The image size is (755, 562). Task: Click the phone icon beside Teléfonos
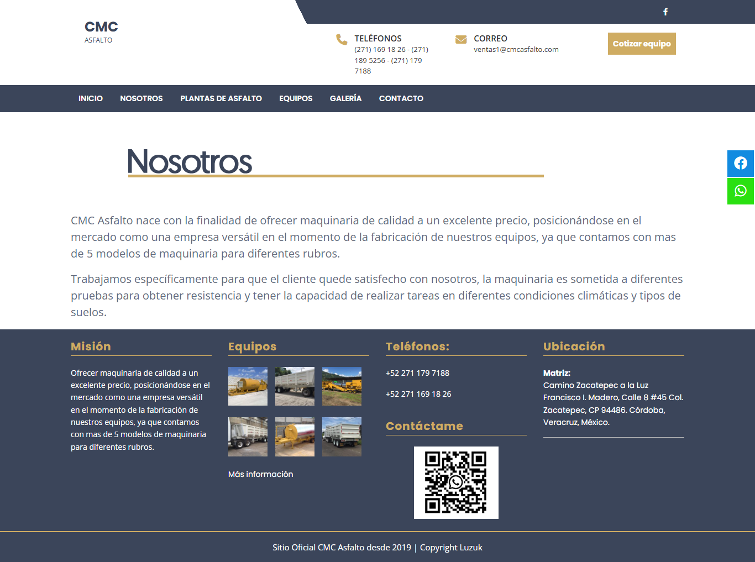(342, 39)
